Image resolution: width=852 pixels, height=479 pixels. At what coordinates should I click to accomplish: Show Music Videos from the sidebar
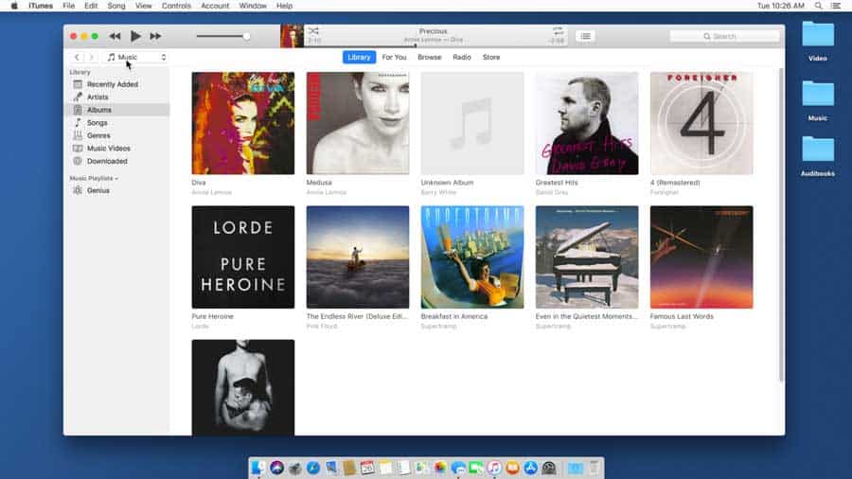tap(108, 149)
